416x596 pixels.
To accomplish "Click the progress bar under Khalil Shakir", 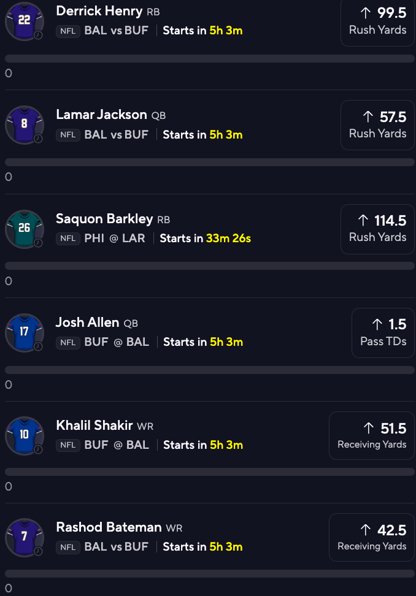I will pyautogui.click(x=209, y=472).
